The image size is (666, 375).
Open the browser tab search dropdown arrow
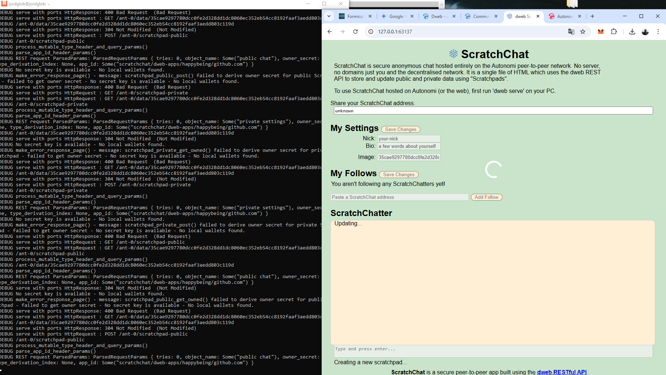click(329, 16)
